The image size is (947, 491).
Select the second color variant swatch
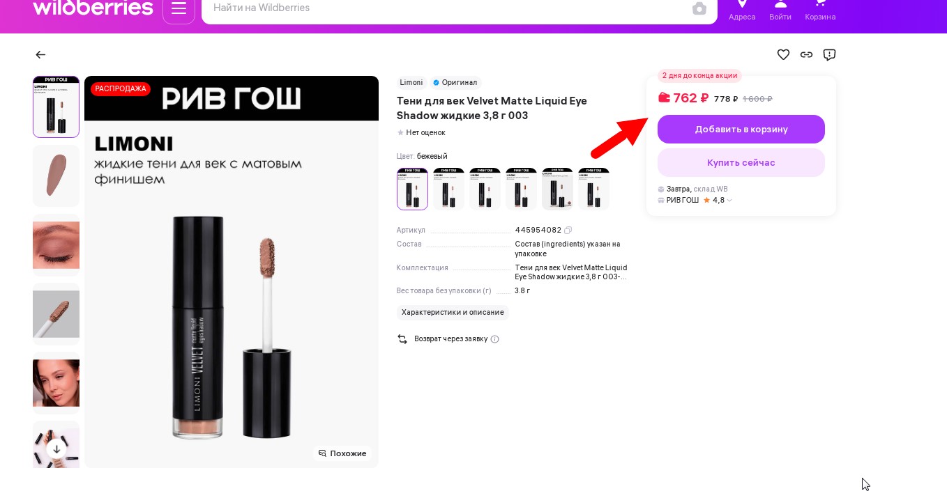pos(448,189)
